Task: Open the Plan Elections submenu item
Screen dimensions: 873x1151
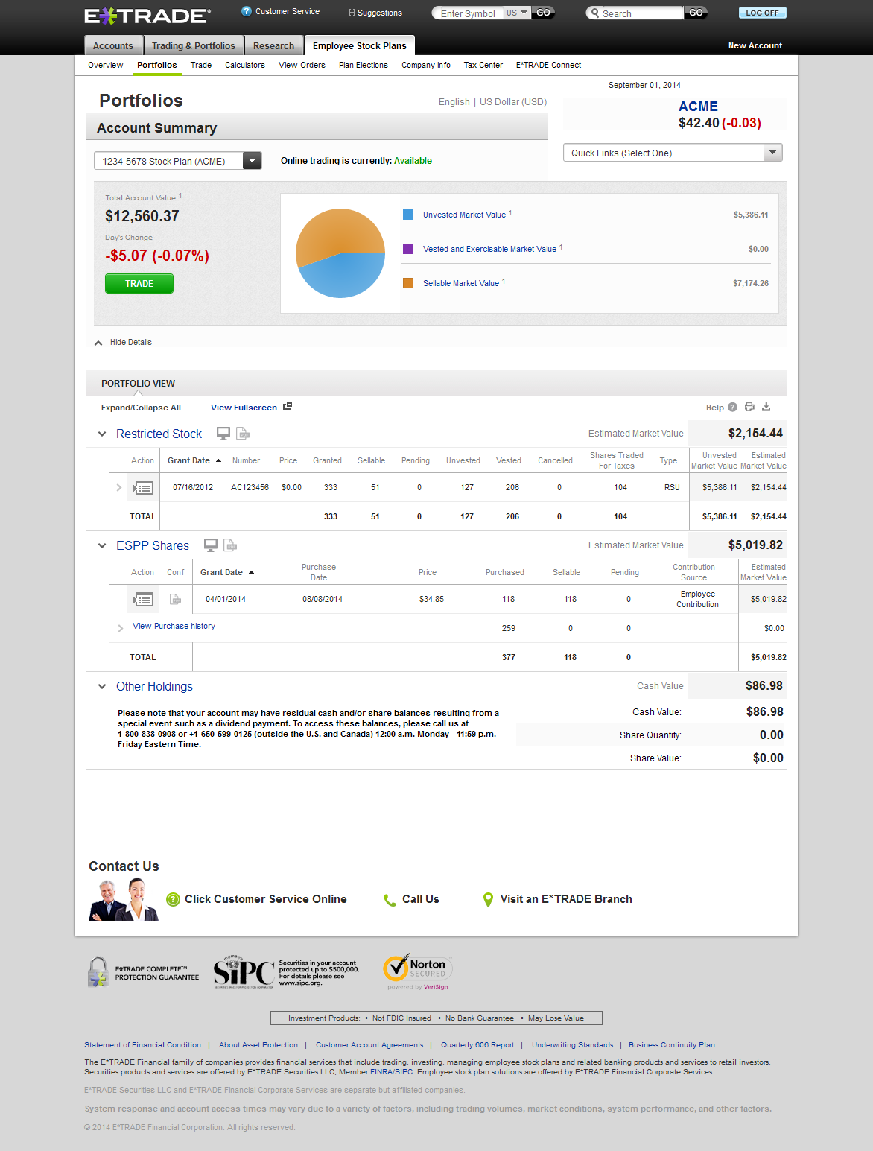Action: coord(364,65)
